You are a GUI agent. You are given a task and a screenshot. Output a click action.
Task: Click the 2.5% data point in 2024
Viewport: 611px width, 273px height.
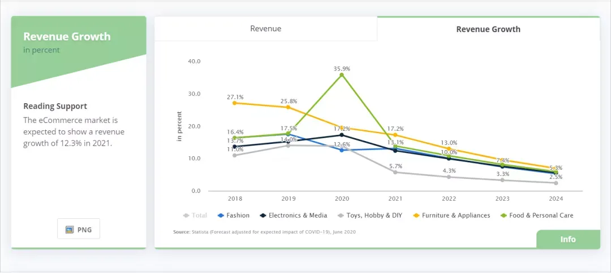[556, 183]
